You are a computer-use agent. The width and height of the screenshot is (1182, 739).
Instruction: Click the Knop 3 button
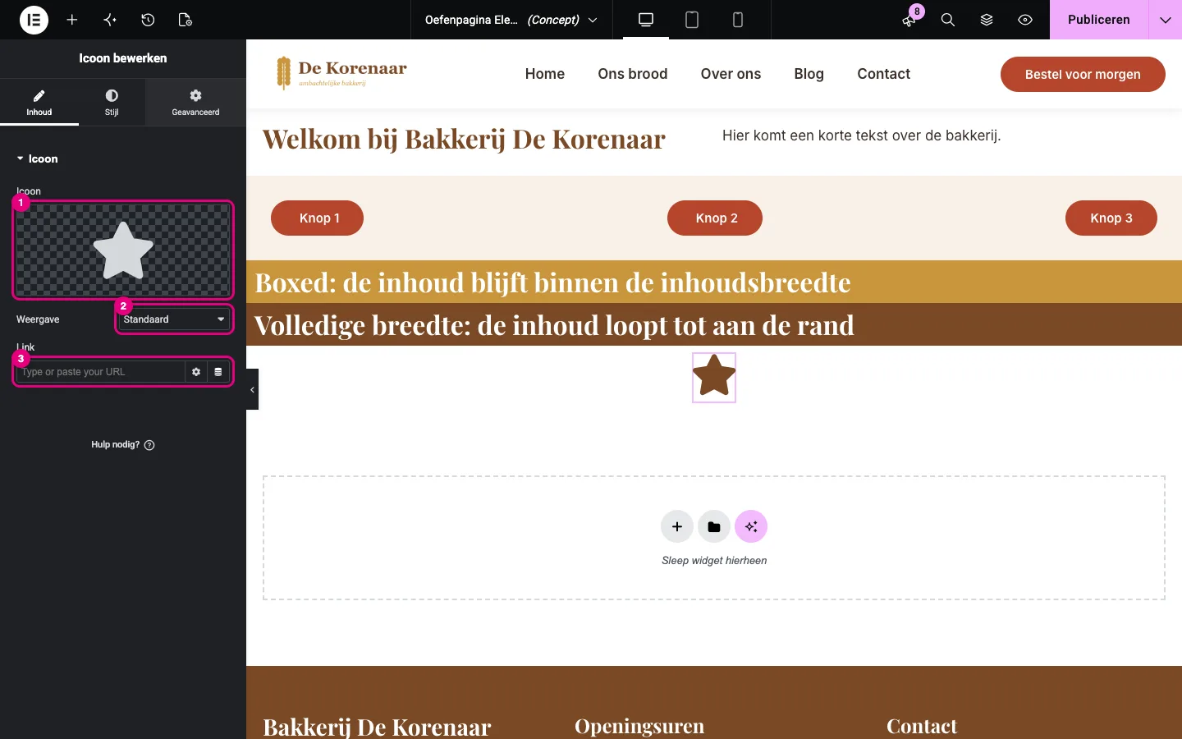click(1111, 218)
